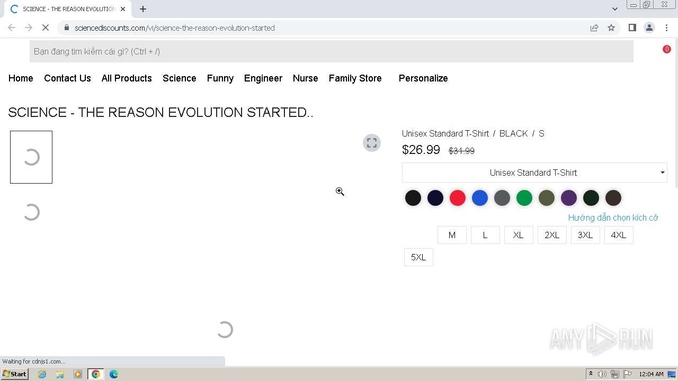Focus the product search box
Image resolution: width=678 pixels, height=381 pixels.
332,51
